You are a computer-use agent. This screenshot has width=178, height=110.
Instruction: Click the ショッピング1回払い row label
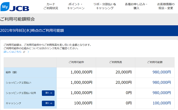coord(18,83)
